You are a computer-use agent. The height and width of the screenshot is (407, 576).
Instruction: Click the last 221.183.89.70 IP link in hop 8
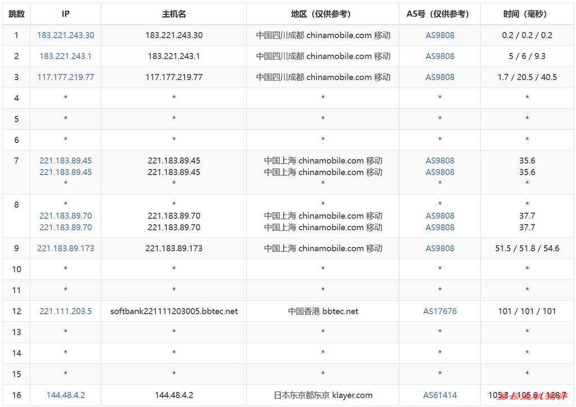tap(66, 227)
